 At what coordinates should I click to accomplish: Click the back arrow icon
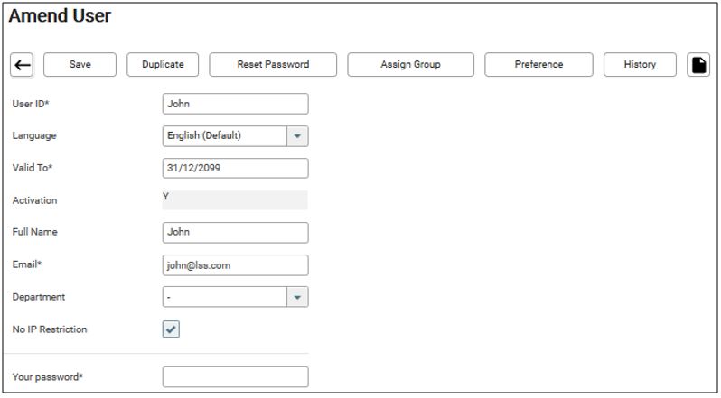tap(22, 65)
